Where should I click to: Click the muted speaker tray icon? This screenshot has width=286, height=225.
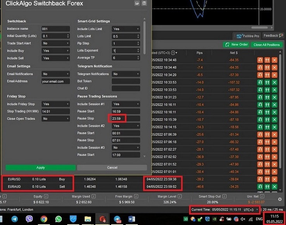[x=243, y=219]
